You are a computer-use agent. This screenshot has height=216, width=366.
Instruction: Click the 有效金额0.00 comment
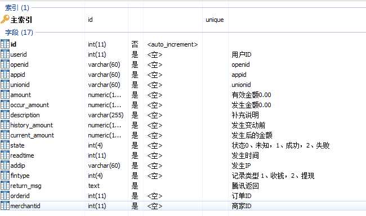click(x=251, y=95)
